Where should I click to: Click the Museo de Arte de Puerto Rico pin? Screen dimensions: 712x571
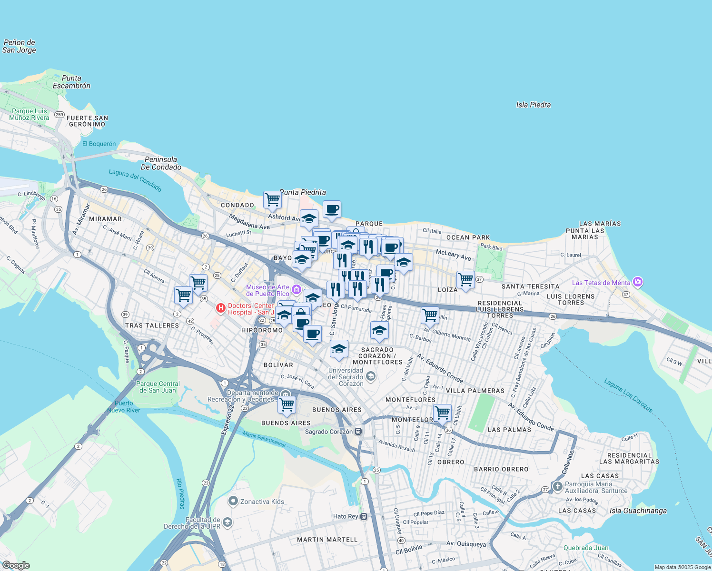coord(296,289)
